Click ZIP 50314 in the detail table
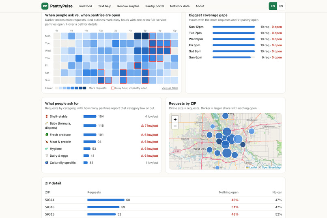This screenshot has height=218, width=327. [x=49, y=200]
